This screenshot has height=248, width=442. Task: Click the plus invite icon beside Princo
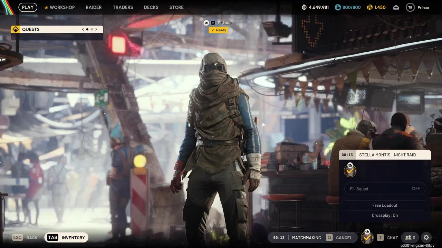[x=213, y=23]
